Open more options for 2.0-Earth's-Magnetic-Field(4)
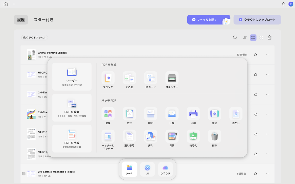Viewport: 295px width, 184px height. click(x=267, y=174)
